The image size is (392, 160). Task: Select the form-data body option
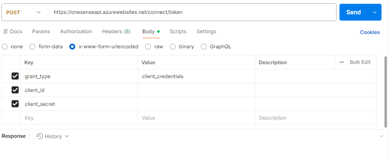32,47
